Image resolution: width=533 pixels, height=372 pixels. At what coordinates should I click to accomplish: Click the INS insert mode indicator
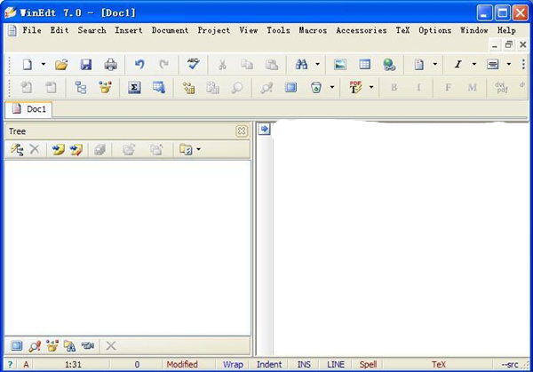tap(304, 365)
